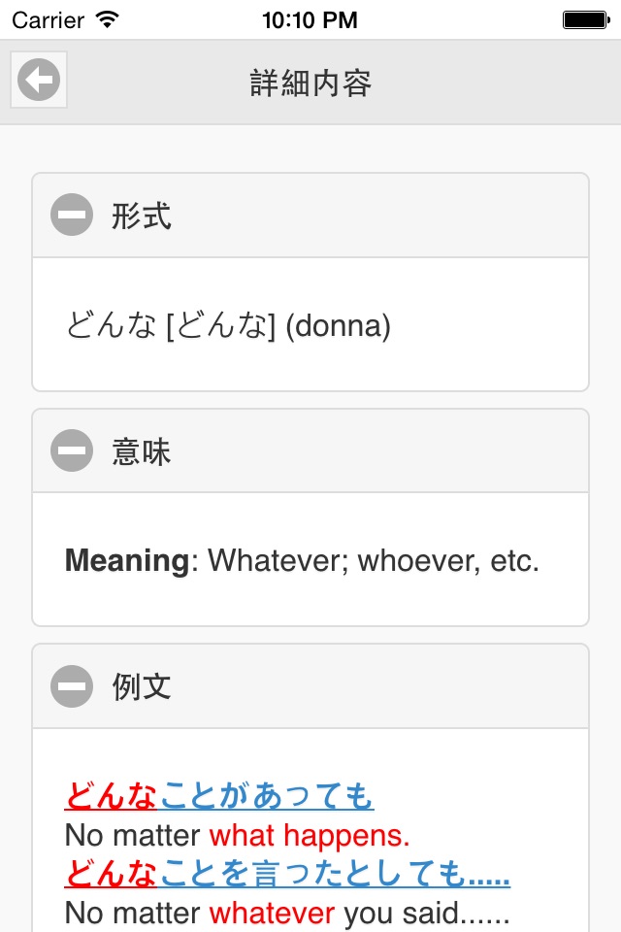Collapse the 意味 section minus icon
621x932 pixels.
pyautogui.click(x=72, y=450)
